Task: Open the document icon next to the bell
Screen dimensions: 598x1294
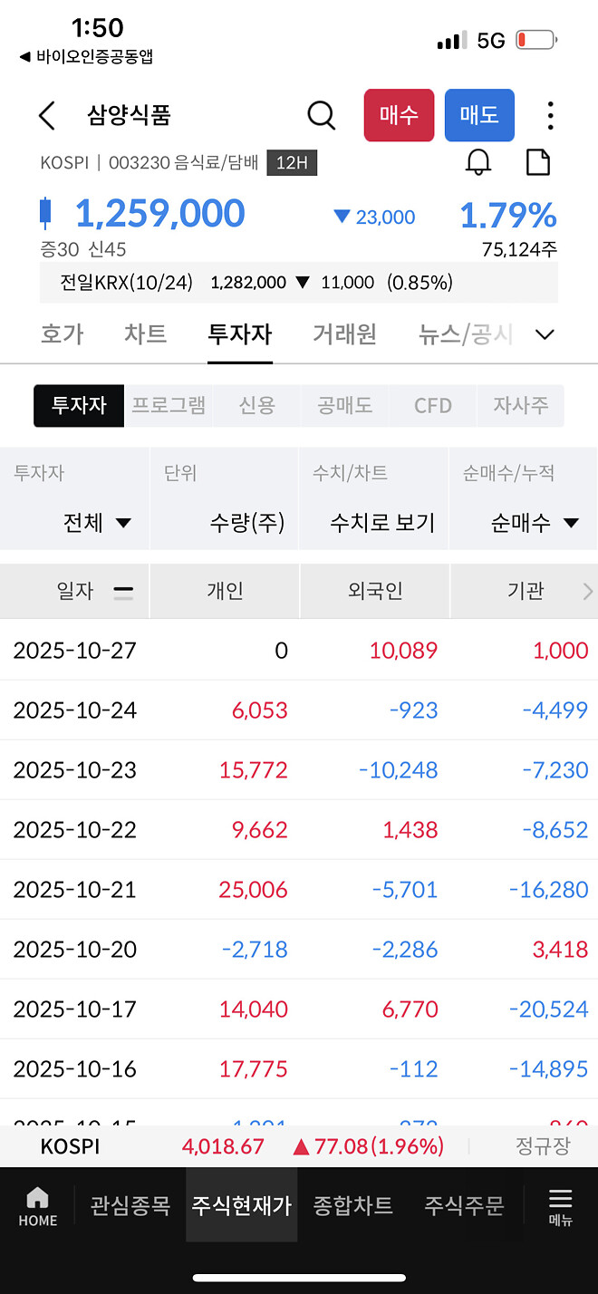Action: click(538, 161)
